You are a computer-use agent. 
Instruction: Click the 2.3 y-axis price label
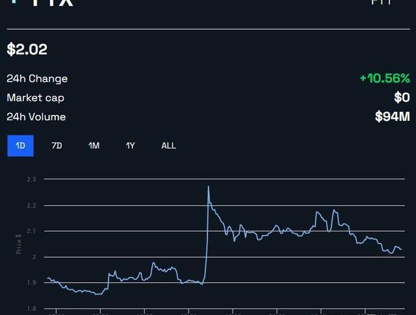[x=31, y=179]
